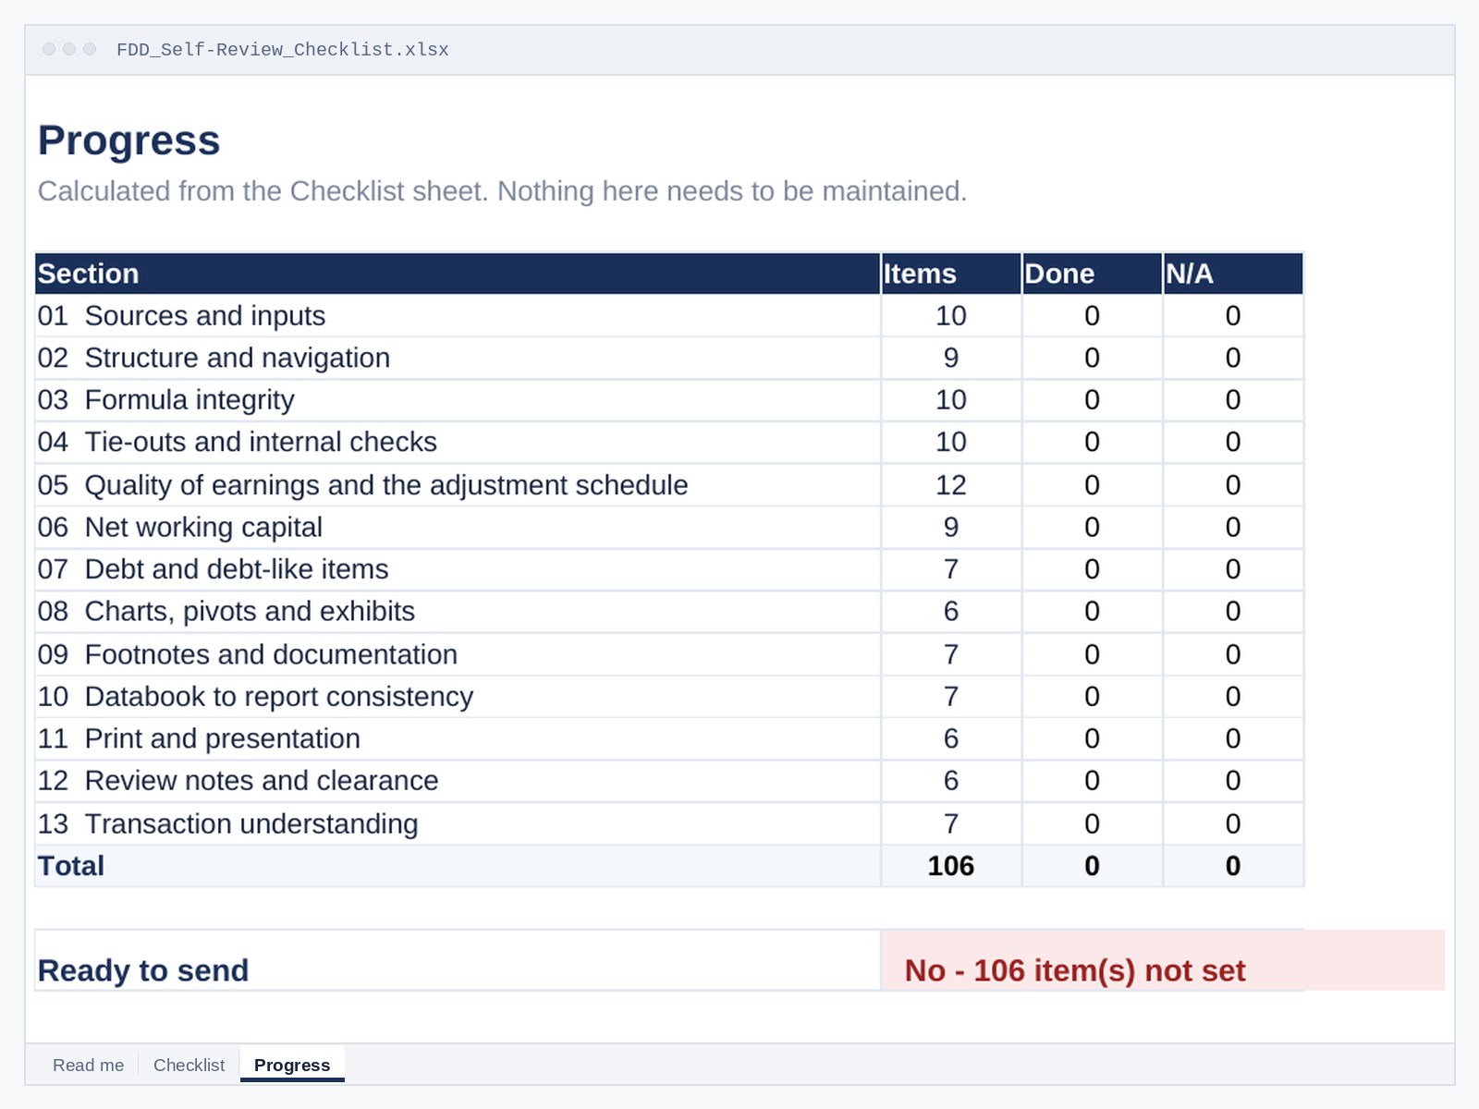The image size is (1479, 1109).
Task: Click the FDD_Self-Review_Checklist.xlsx title text
Action: (283, 50)
